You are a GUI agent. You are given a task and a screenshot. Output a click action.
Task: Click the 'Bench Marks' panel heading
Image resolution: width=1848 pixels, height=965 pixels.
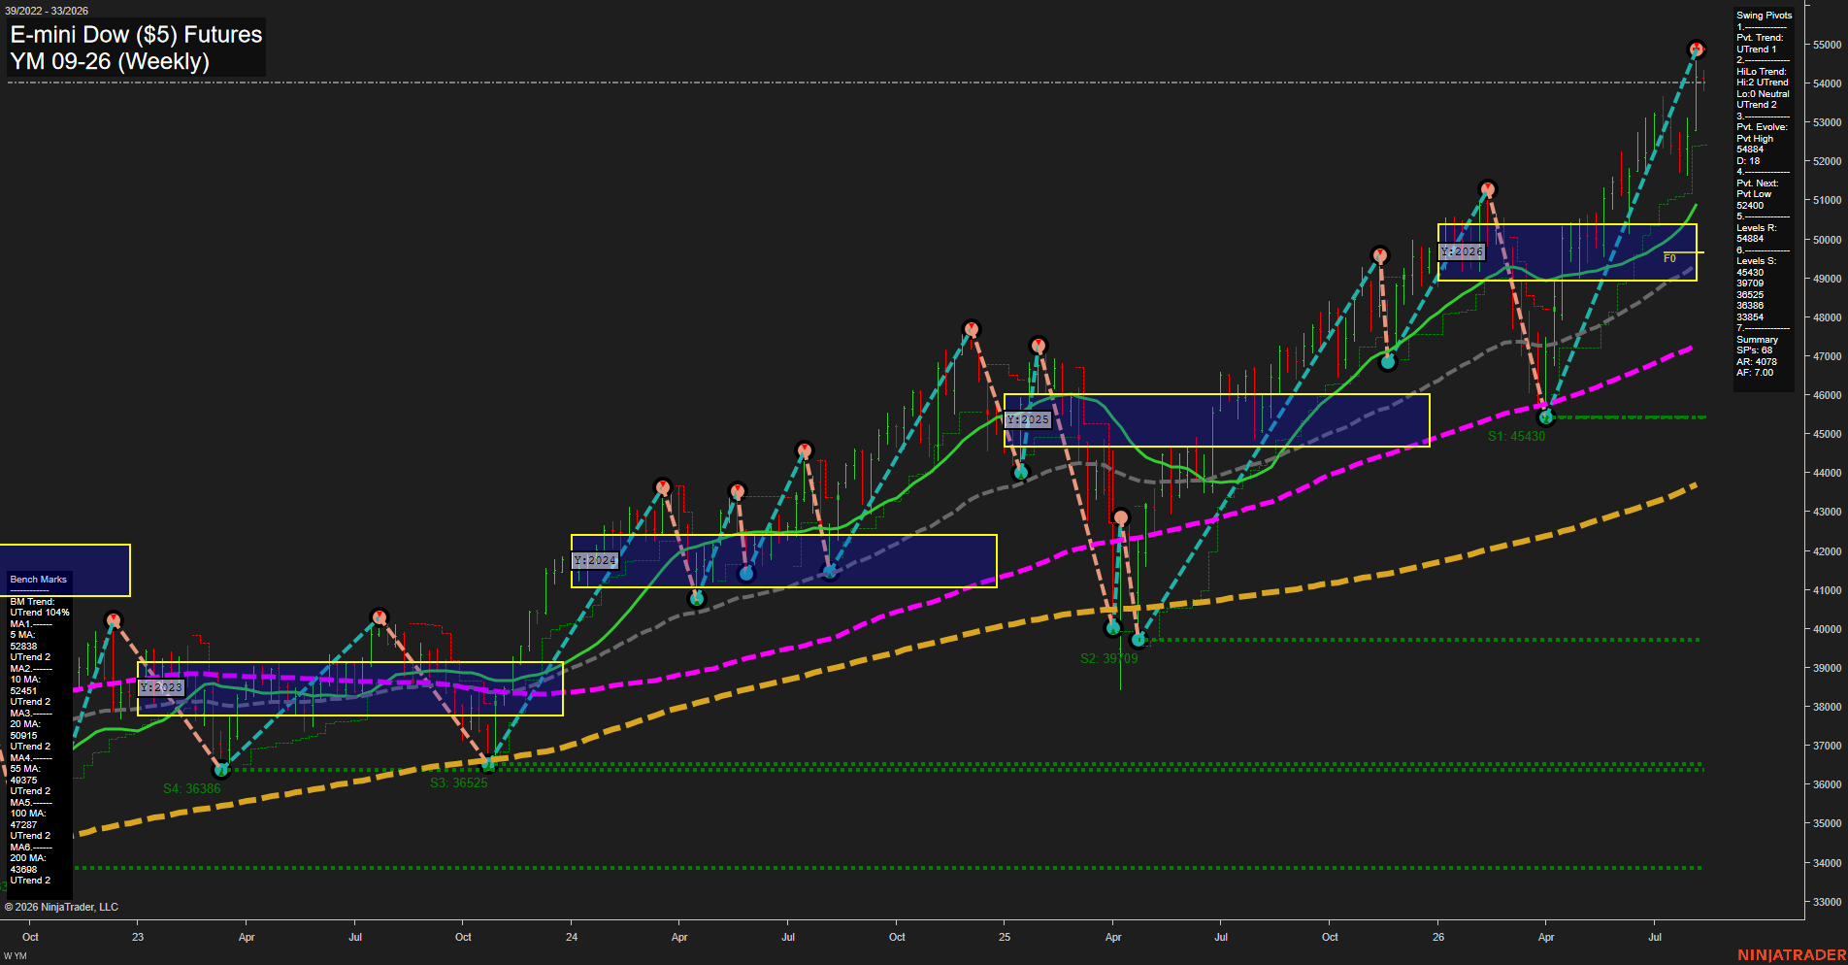[38, 580]
